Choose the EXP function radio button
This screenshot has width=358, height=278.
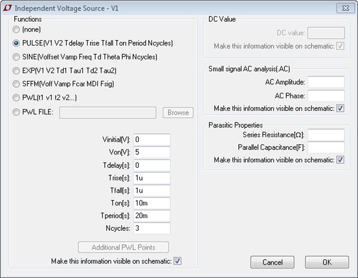coord(16,71)
